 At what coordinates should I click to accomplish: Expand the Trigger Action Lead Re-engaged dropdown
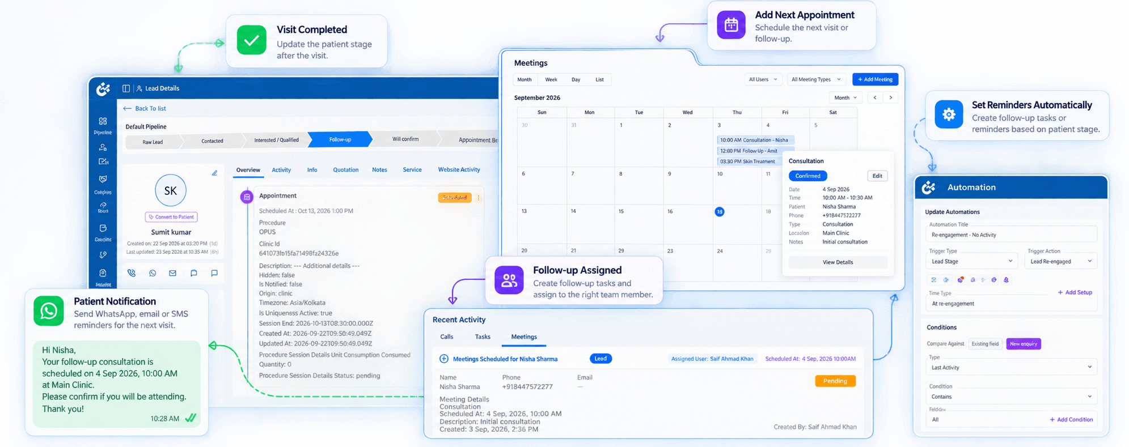[1062, 261]
